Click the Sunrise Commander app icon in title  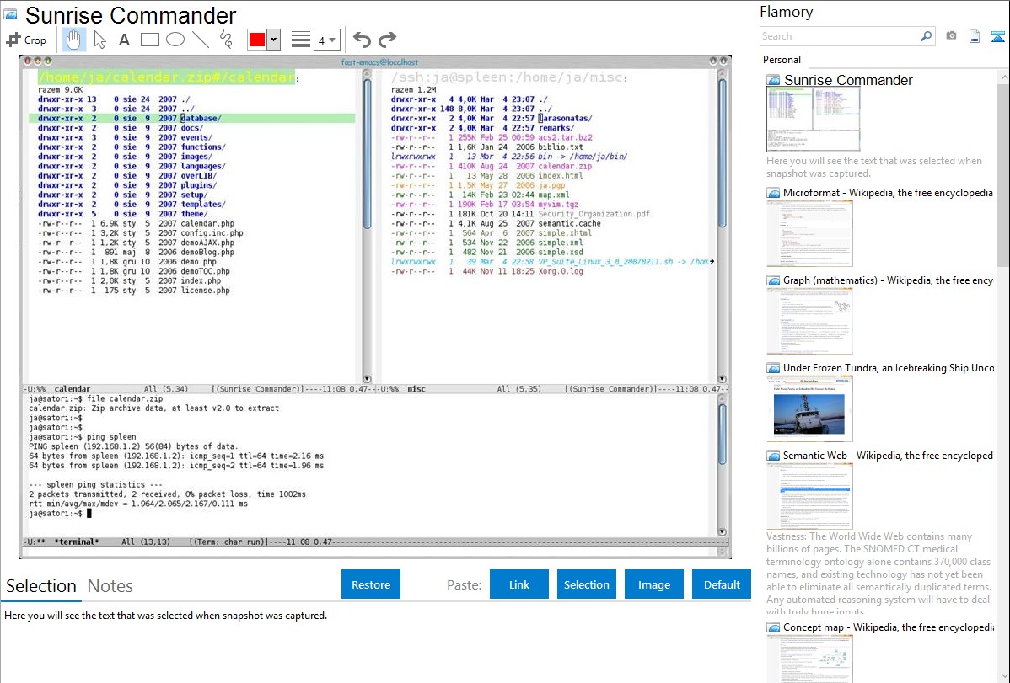tap(10, 15)
